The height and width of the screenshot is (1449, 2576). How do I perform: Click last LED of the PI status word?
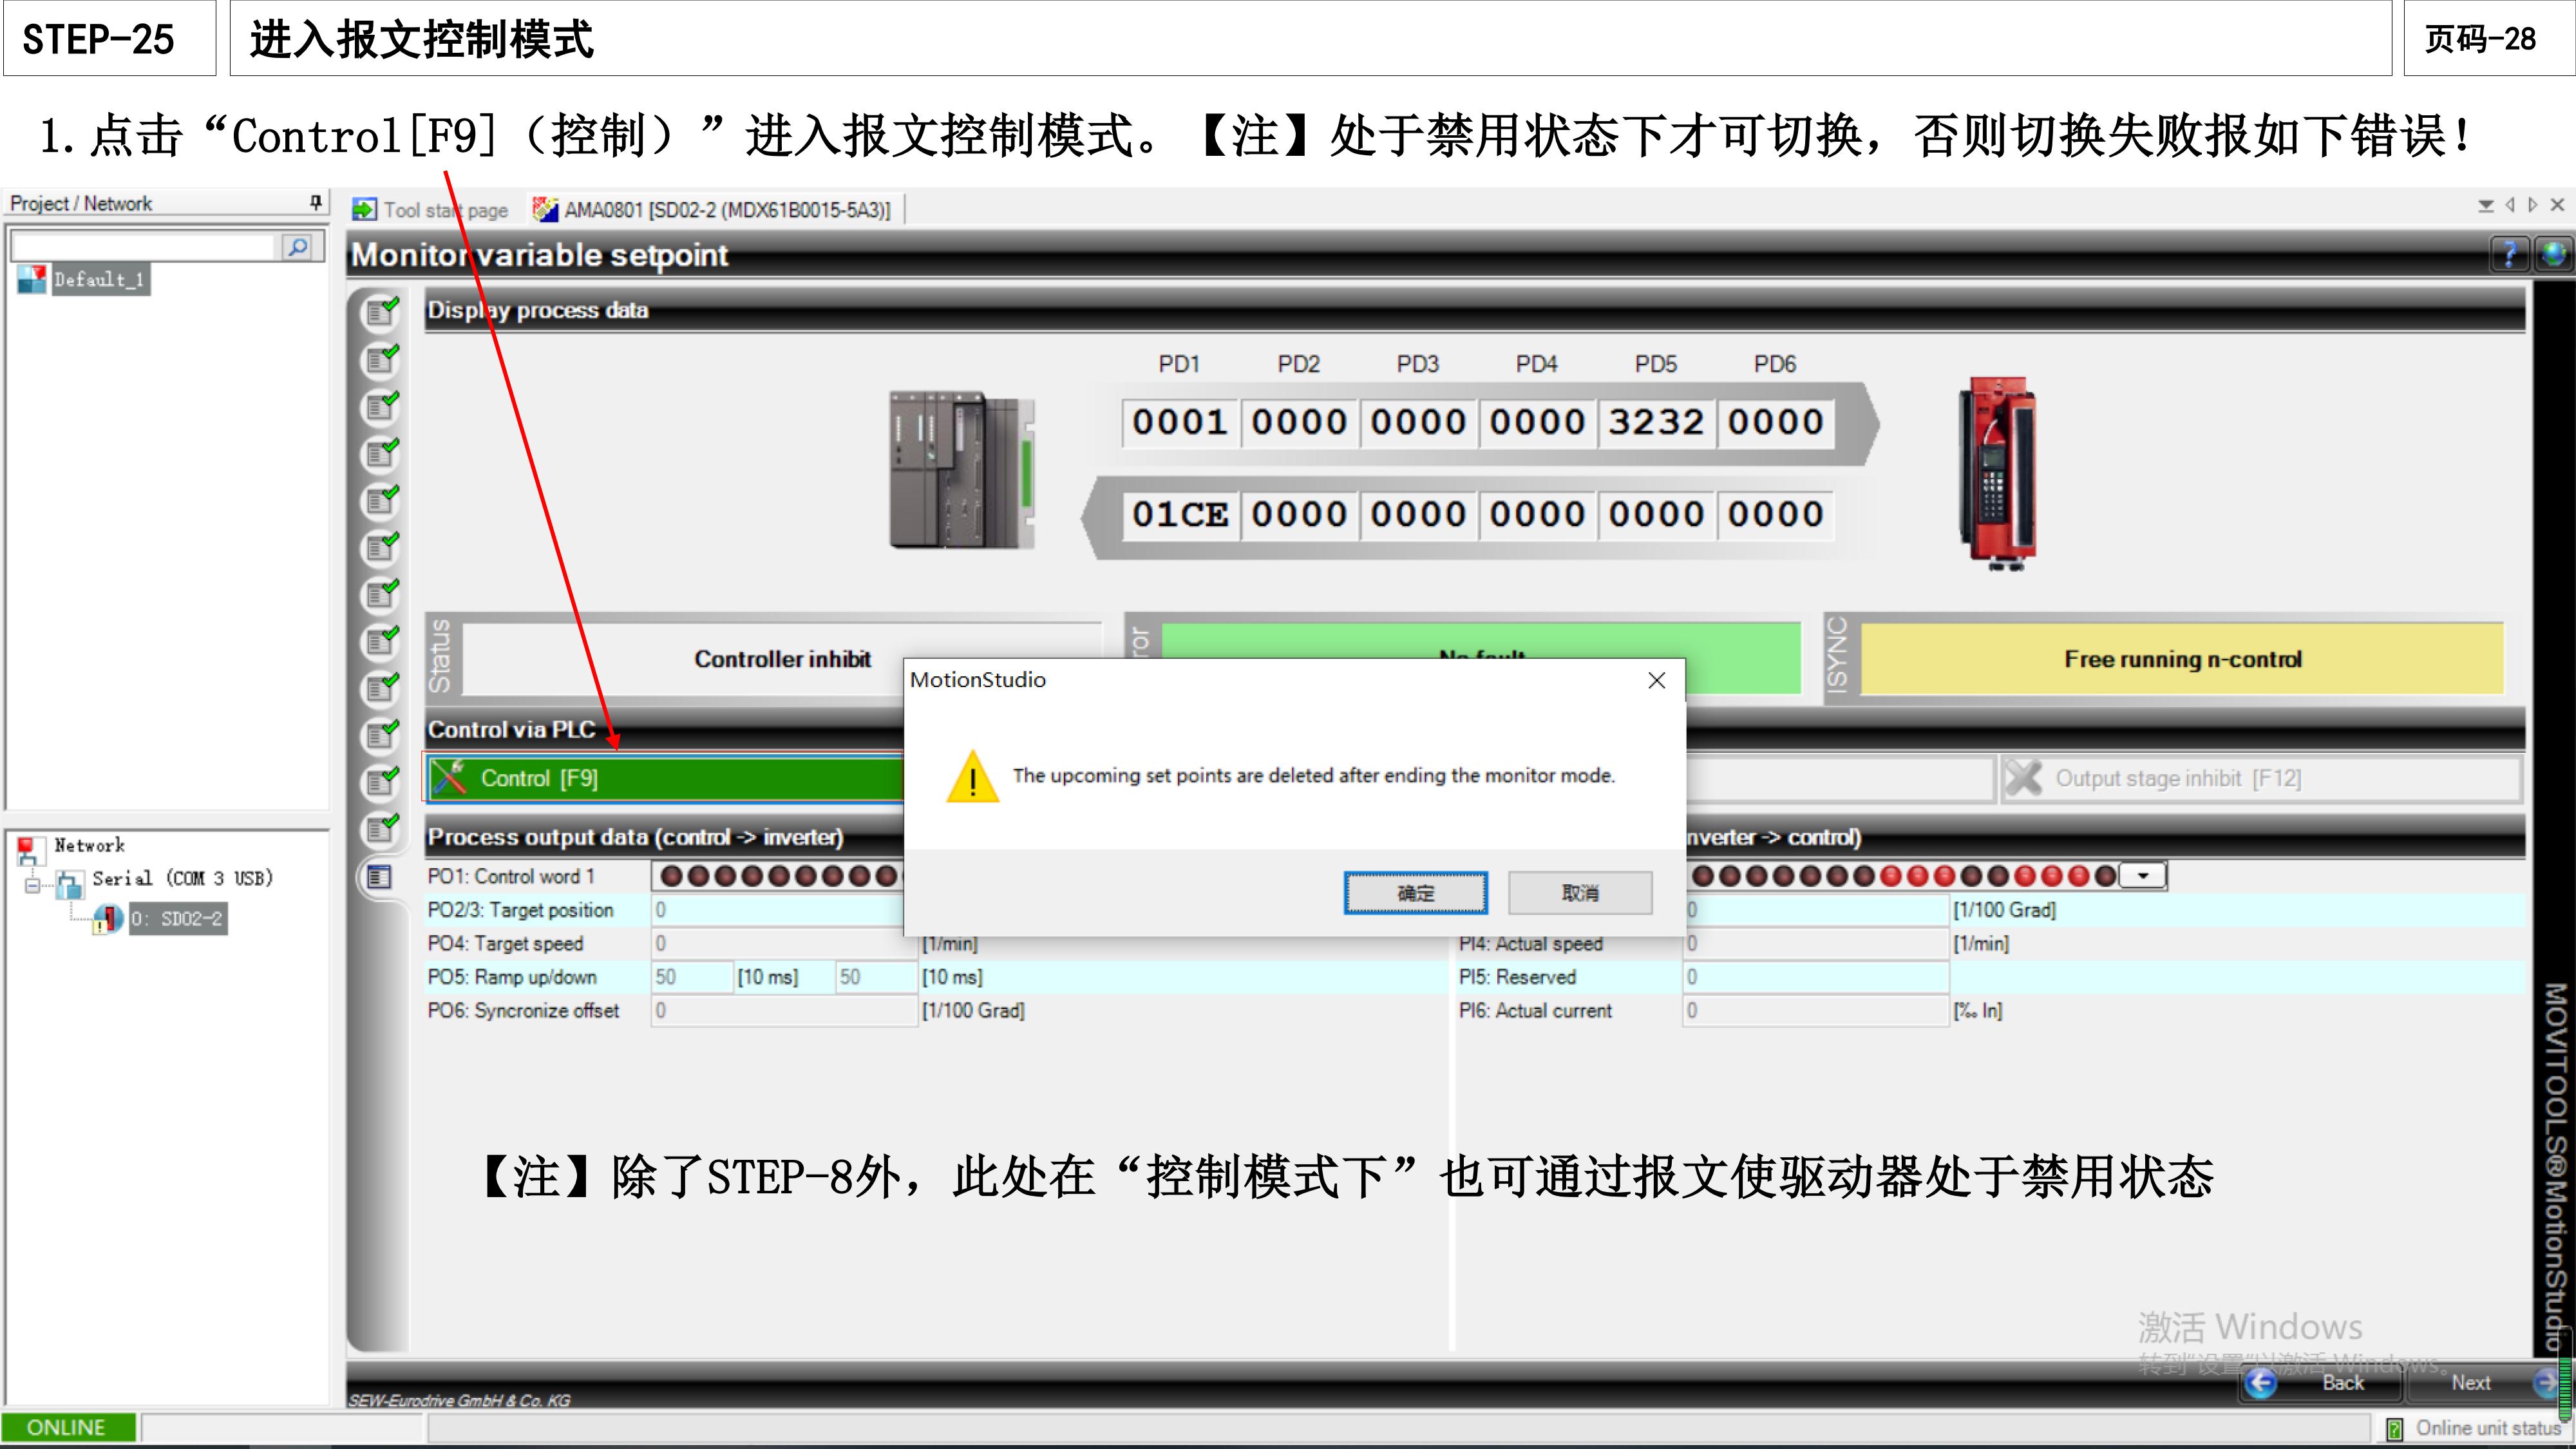(x=2105, y=877)
